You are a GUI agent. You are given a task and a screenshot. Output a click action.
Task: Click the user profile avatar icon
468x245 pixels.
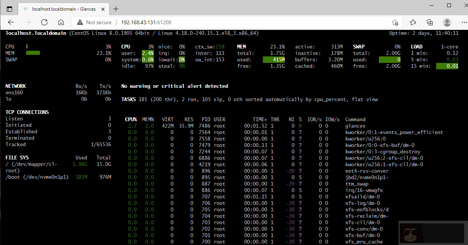447,22
